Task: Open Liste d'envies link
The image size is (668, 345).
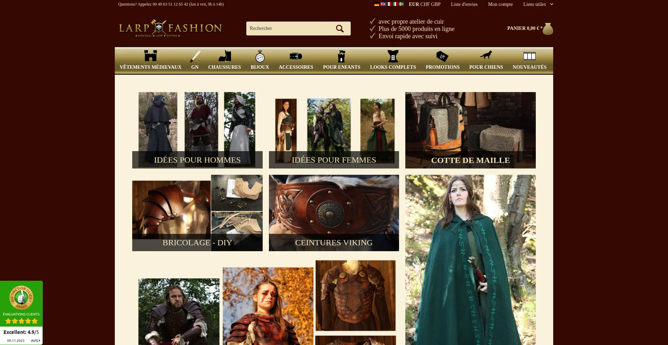Action: coord(464,4)
